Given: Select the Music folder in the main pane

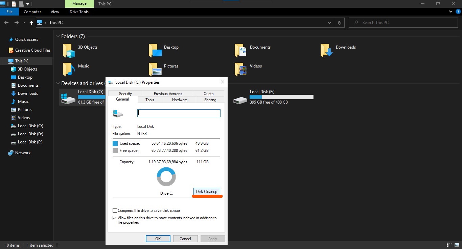Looking at the screenshot, I should pyautogui.click(x=76, y=69).
